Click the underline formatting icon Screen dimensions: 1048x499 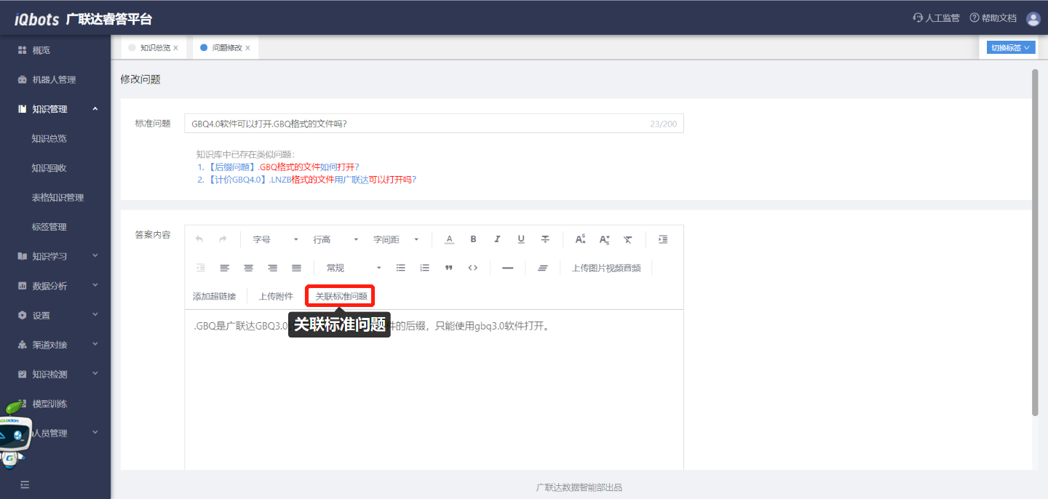click(521, 239)
